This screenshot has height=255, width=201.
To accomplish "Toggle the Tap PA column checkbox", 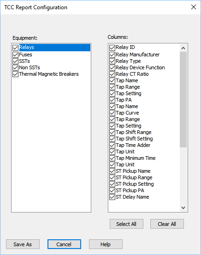I will click(112, 100).
